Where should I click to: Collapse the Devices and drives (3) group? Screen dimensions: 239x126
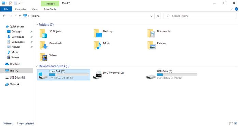click(37, 66)
